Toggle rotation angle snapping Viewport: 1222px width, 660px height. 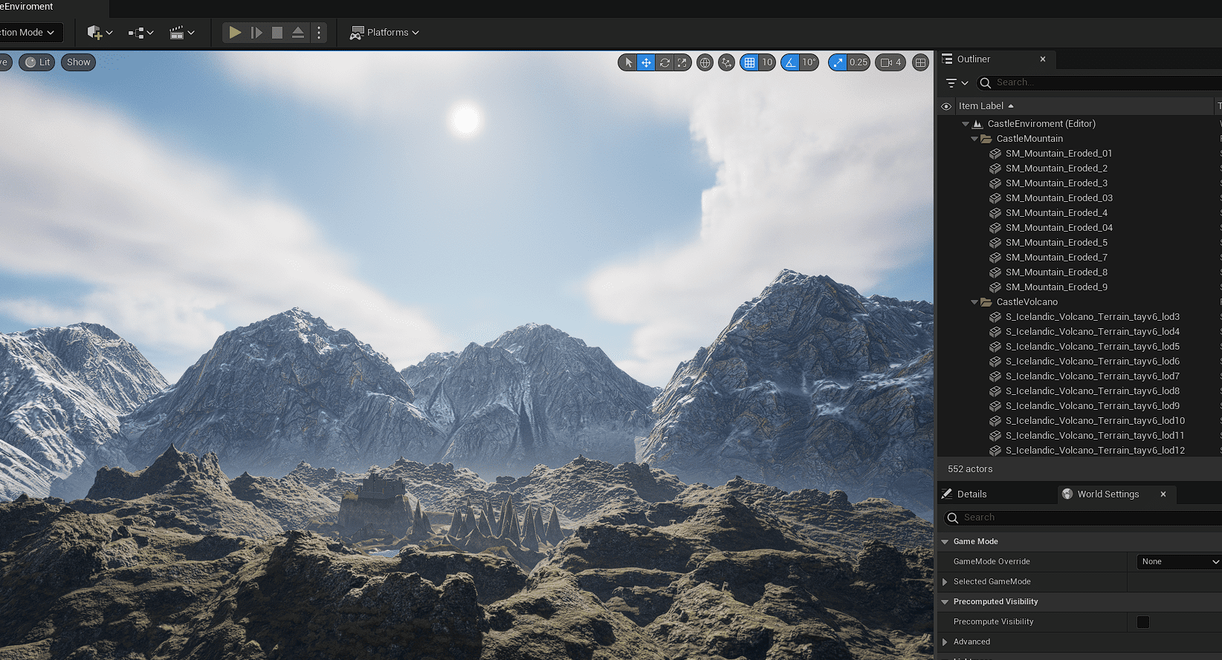click(x=790, y=62)
